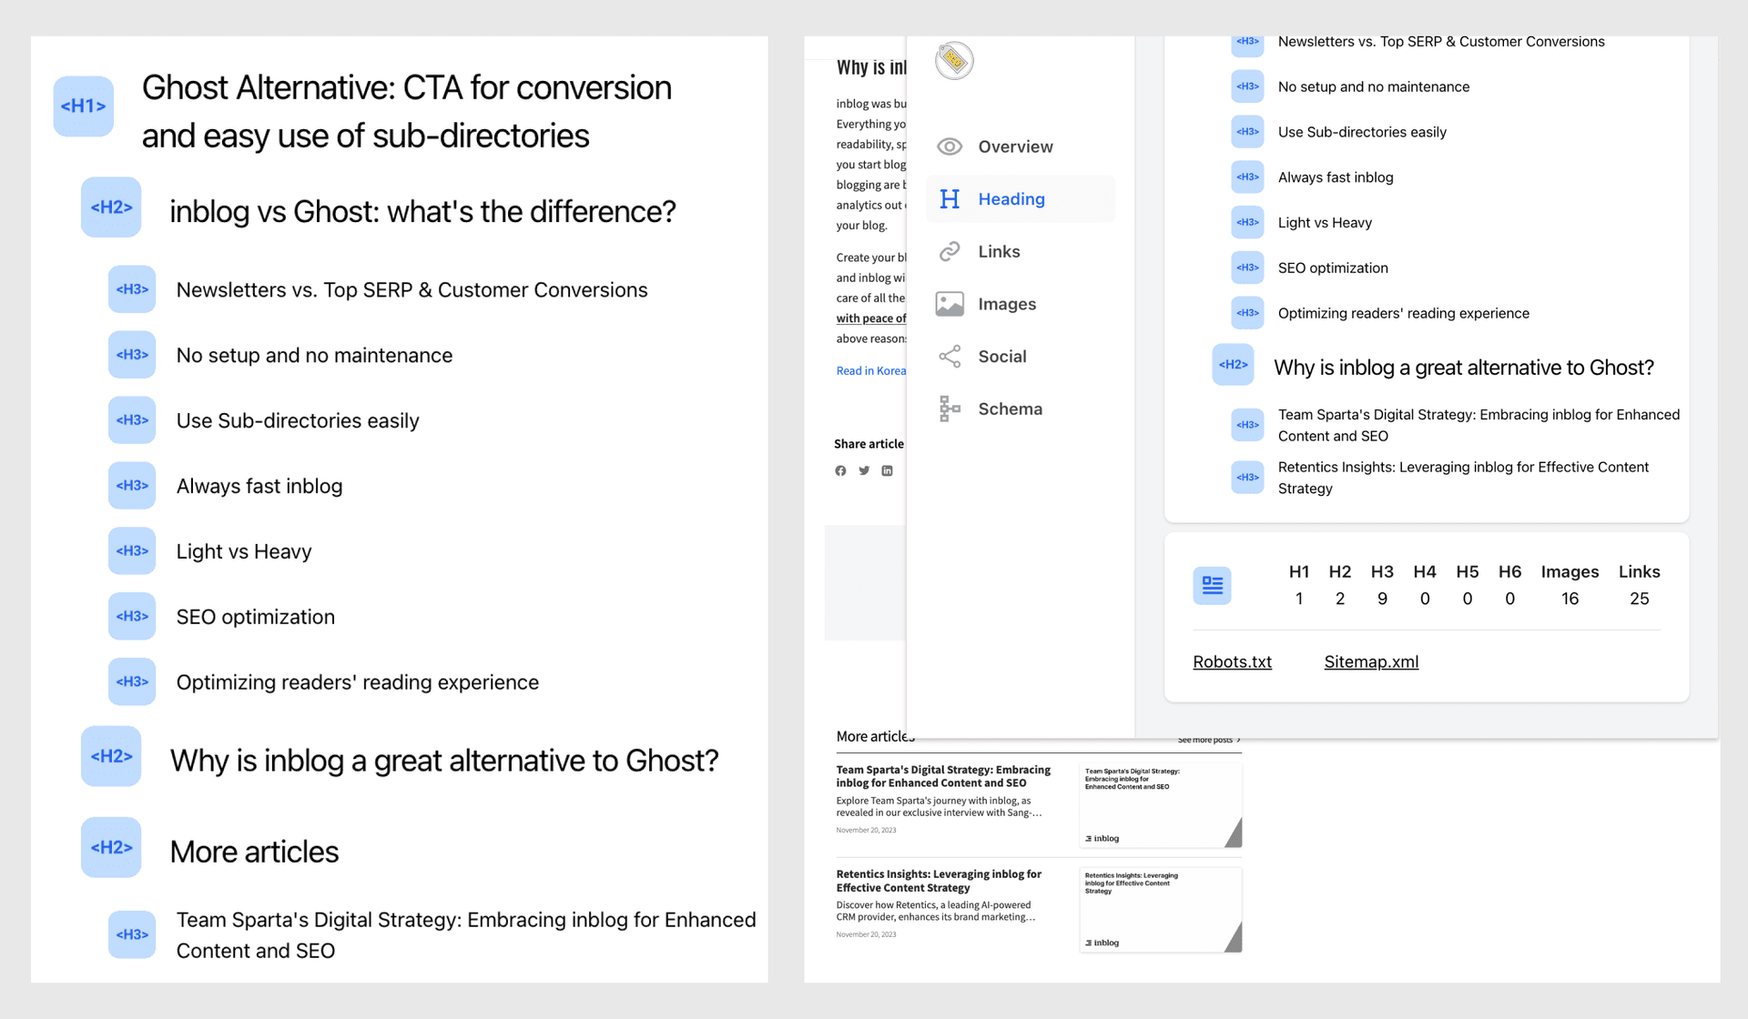Go to the Links section in the sidebar
This screenshot has height=1019, width=1748.
1021,252
